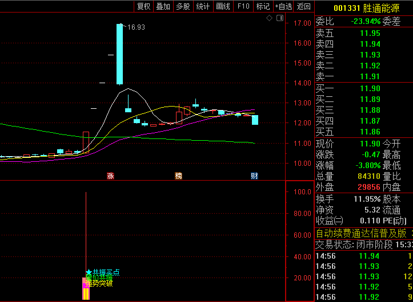
Task: Click the panel layout icon beside the diamond
Action: point(280,19)
